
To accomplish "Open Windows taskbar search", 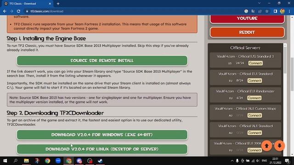I will pos(16,161).
